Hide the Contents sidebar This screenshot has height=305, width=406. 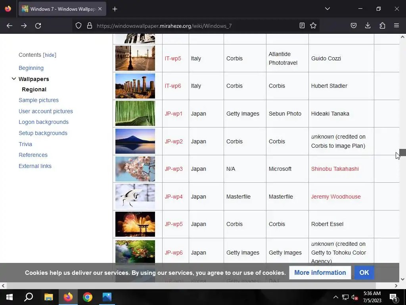tap(50, 55)
